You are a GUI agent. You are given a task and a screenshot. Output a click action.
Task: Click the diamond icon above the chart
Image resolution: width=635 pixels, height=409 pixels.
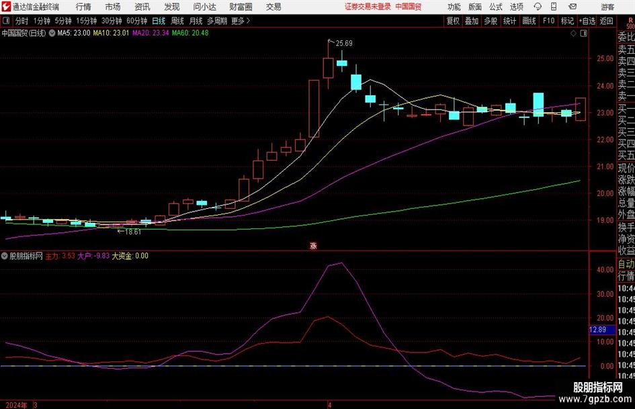click(573, 34)
